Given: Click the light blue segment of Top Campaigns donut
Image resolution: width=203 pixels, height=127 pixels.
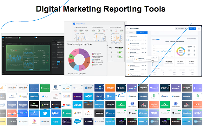Looking at the screenshot, I should 76,68.
